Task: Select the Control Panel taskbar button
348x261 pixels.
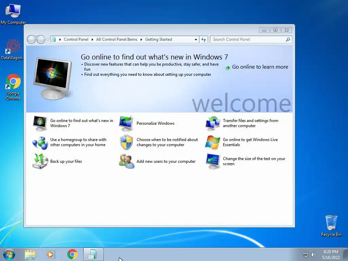Action: (x=93, y=254)
